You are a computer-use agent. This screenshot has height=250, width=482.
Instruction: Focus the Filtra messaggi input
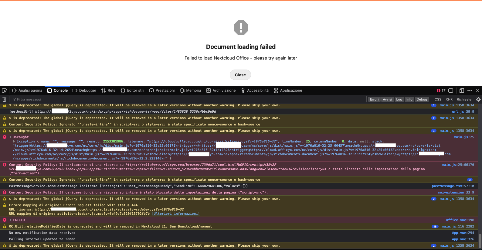click(188, 99)
